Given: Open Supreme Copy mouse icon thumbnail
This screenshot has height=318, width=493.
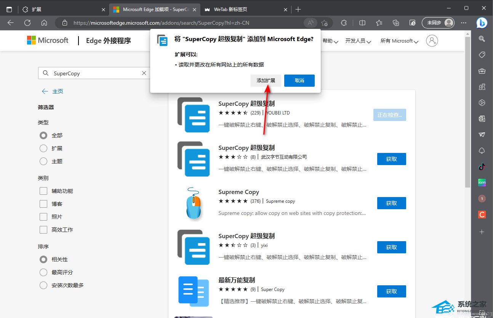Looking at the screenshot, I should [x=194, y=203].
